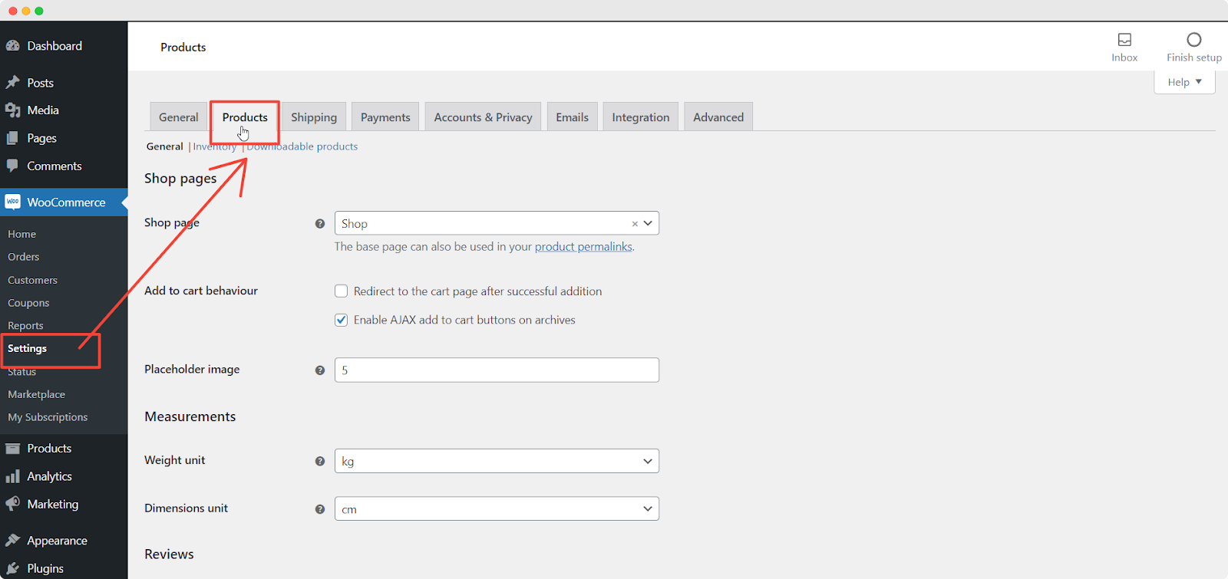This screenshot has width=1228, height=579.
Task: Open the Dimensions unit cm dropdown
Action: click(497, 508)
